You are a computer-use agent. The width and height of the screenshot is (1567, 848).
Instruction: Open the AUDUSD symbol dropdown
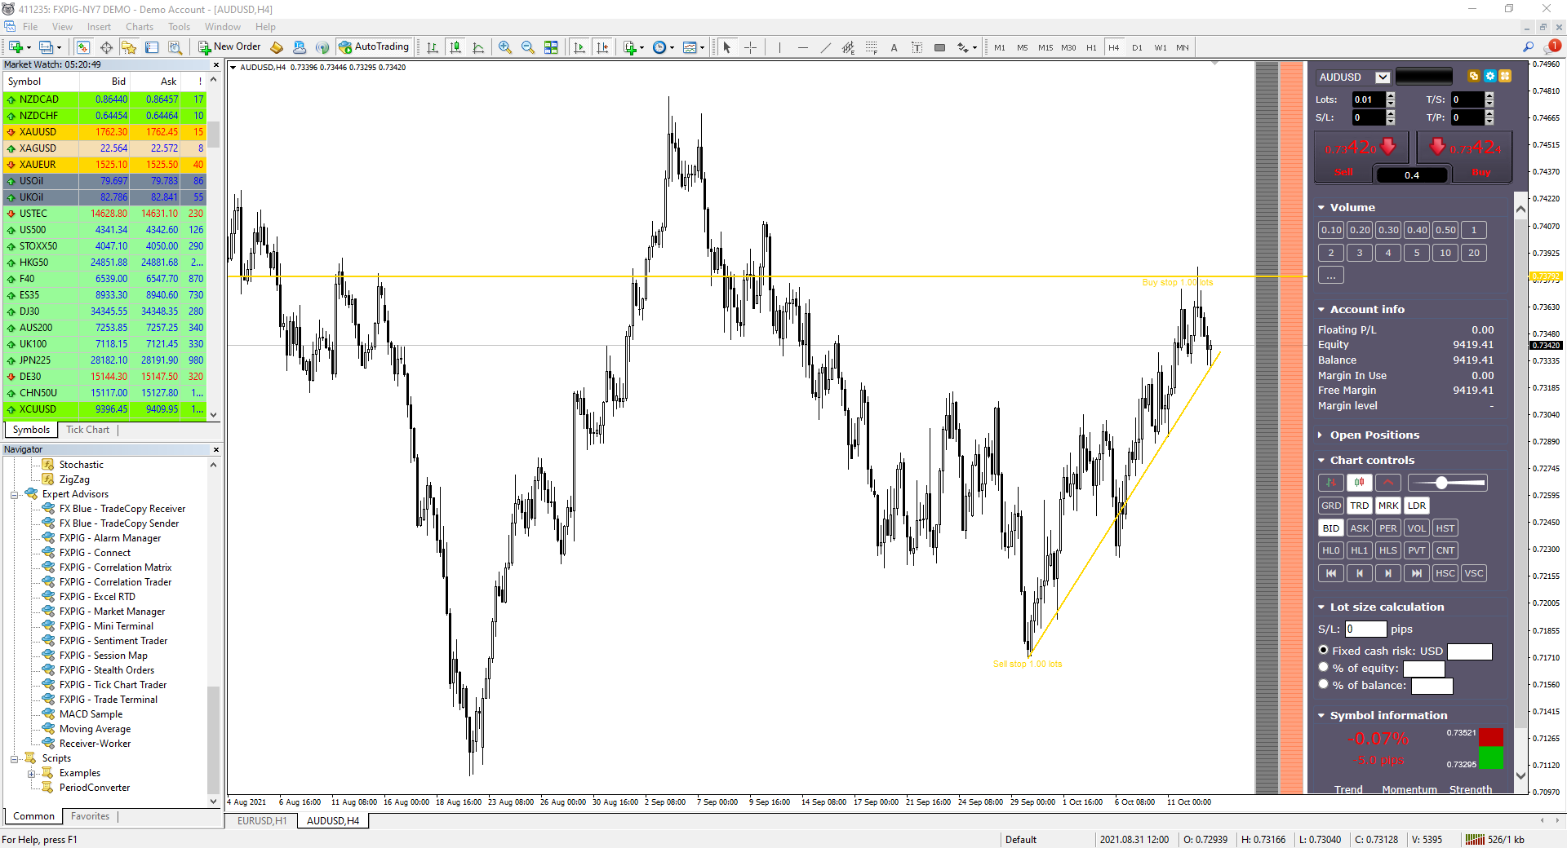pyautogui.click(x=1383, y=77)
